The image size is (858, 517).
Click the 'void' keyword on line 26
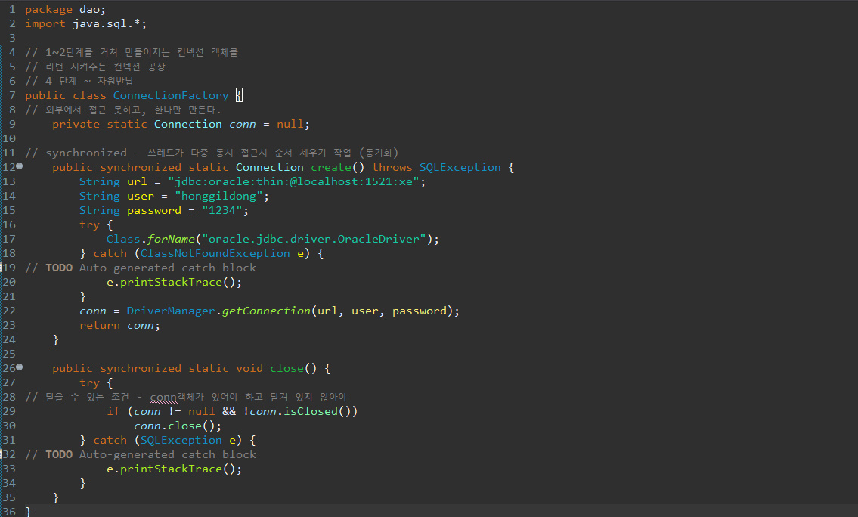click(249, 368)
